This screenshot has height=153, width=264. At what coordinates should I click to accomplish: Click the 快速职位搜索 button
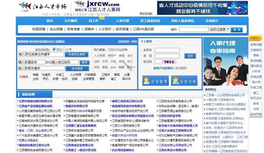[77, 55]
